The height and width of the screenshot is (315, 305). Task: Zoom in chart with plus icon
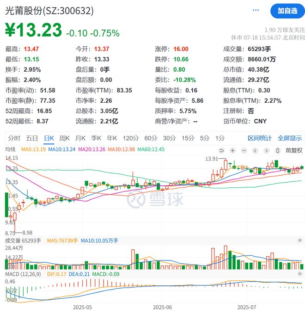[x=232, y=150]
